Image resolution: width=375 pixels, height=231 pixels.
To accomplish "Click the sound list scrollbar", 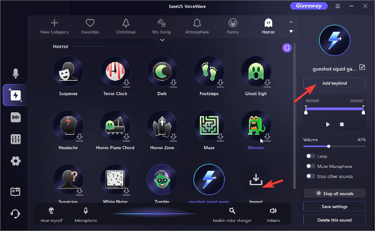I will point(295,116).
